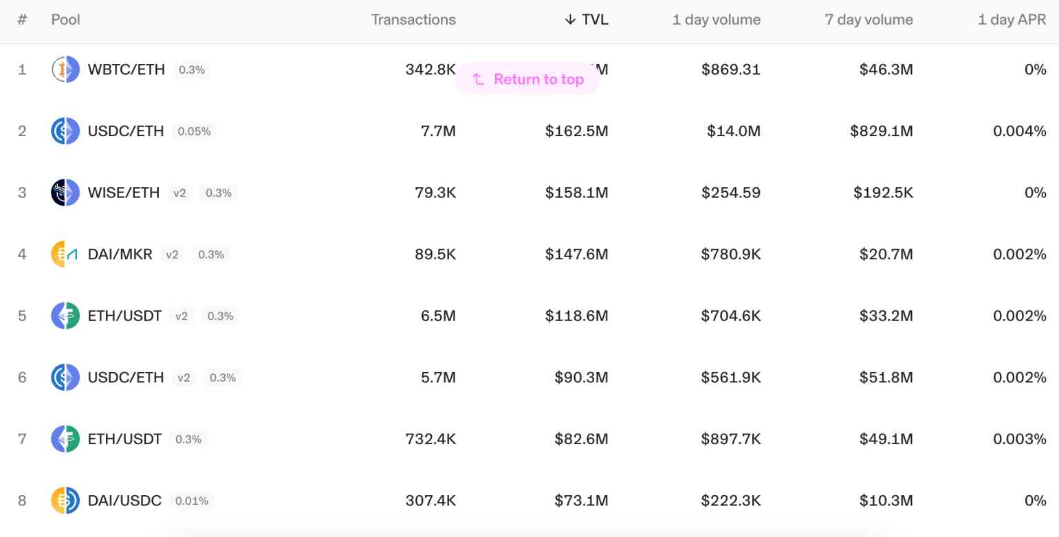The width and height of the screenshot is (1059, 537).
Task: Select the USDC/ETH pool logo on row 2
Action: coord(65,131)
